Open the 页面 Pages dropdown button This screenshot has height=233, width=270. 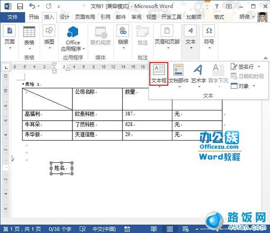coord(9,37)
